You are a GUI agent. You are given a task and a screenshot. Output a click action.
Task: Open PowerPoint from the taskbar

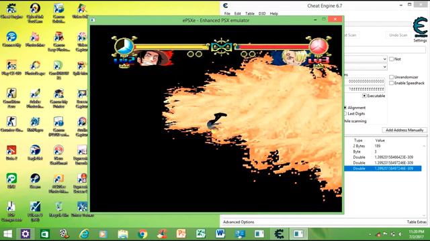(x=181, y=234)
